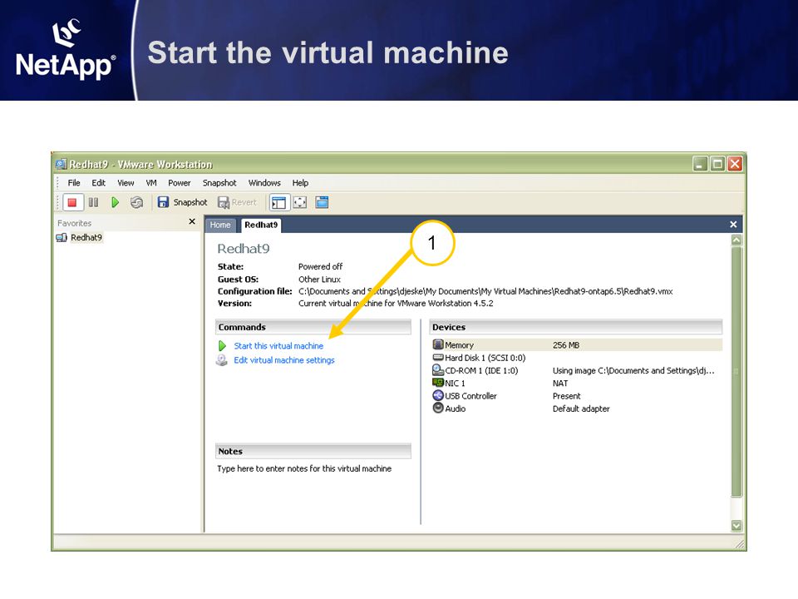Select the Redhat9 VM icon in Favorites
The height and width of the screenshot is (599, 798).
pos(62,238)
